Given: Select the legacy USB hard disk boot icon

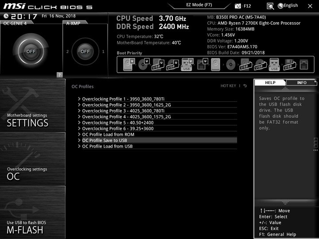Looking at the screenshot, I should 245,65.
